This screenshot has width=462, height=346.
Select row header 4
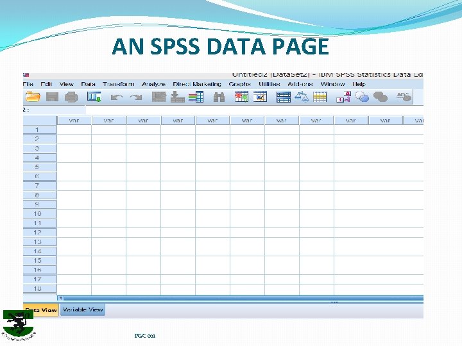coord(40,158)
